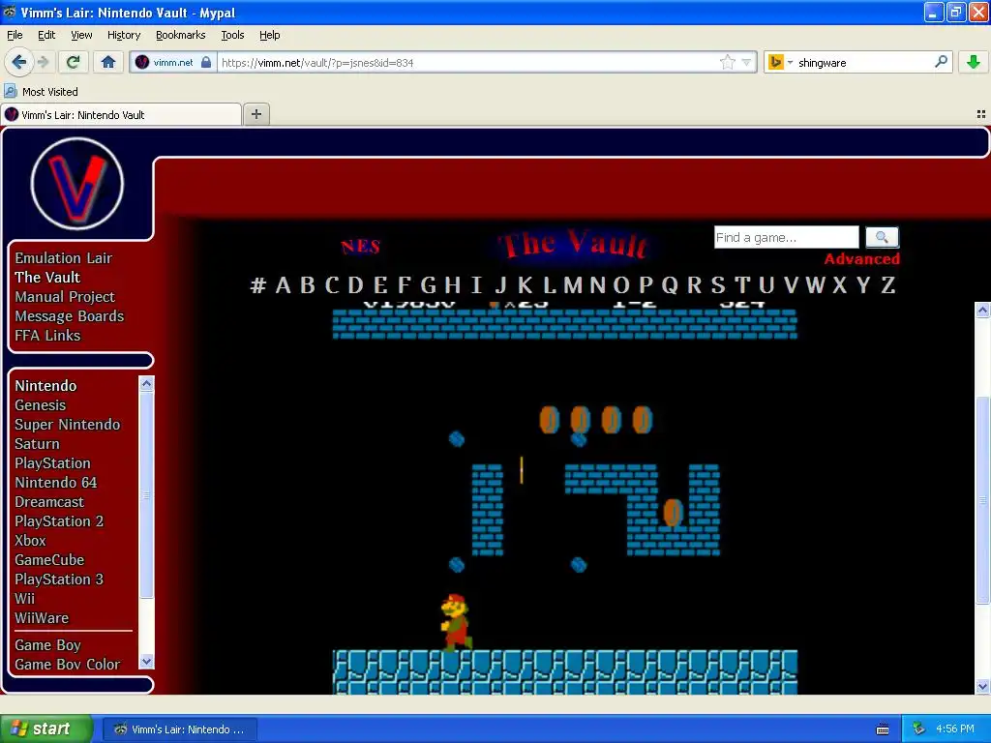The image size is (991, 743).
Task: Open the History menu
Action: click(x=123, y=35)
